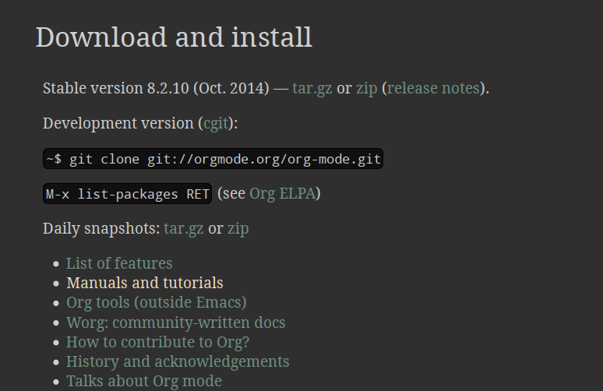
Task: Open the cgit repository link
Action: point(217,123)
